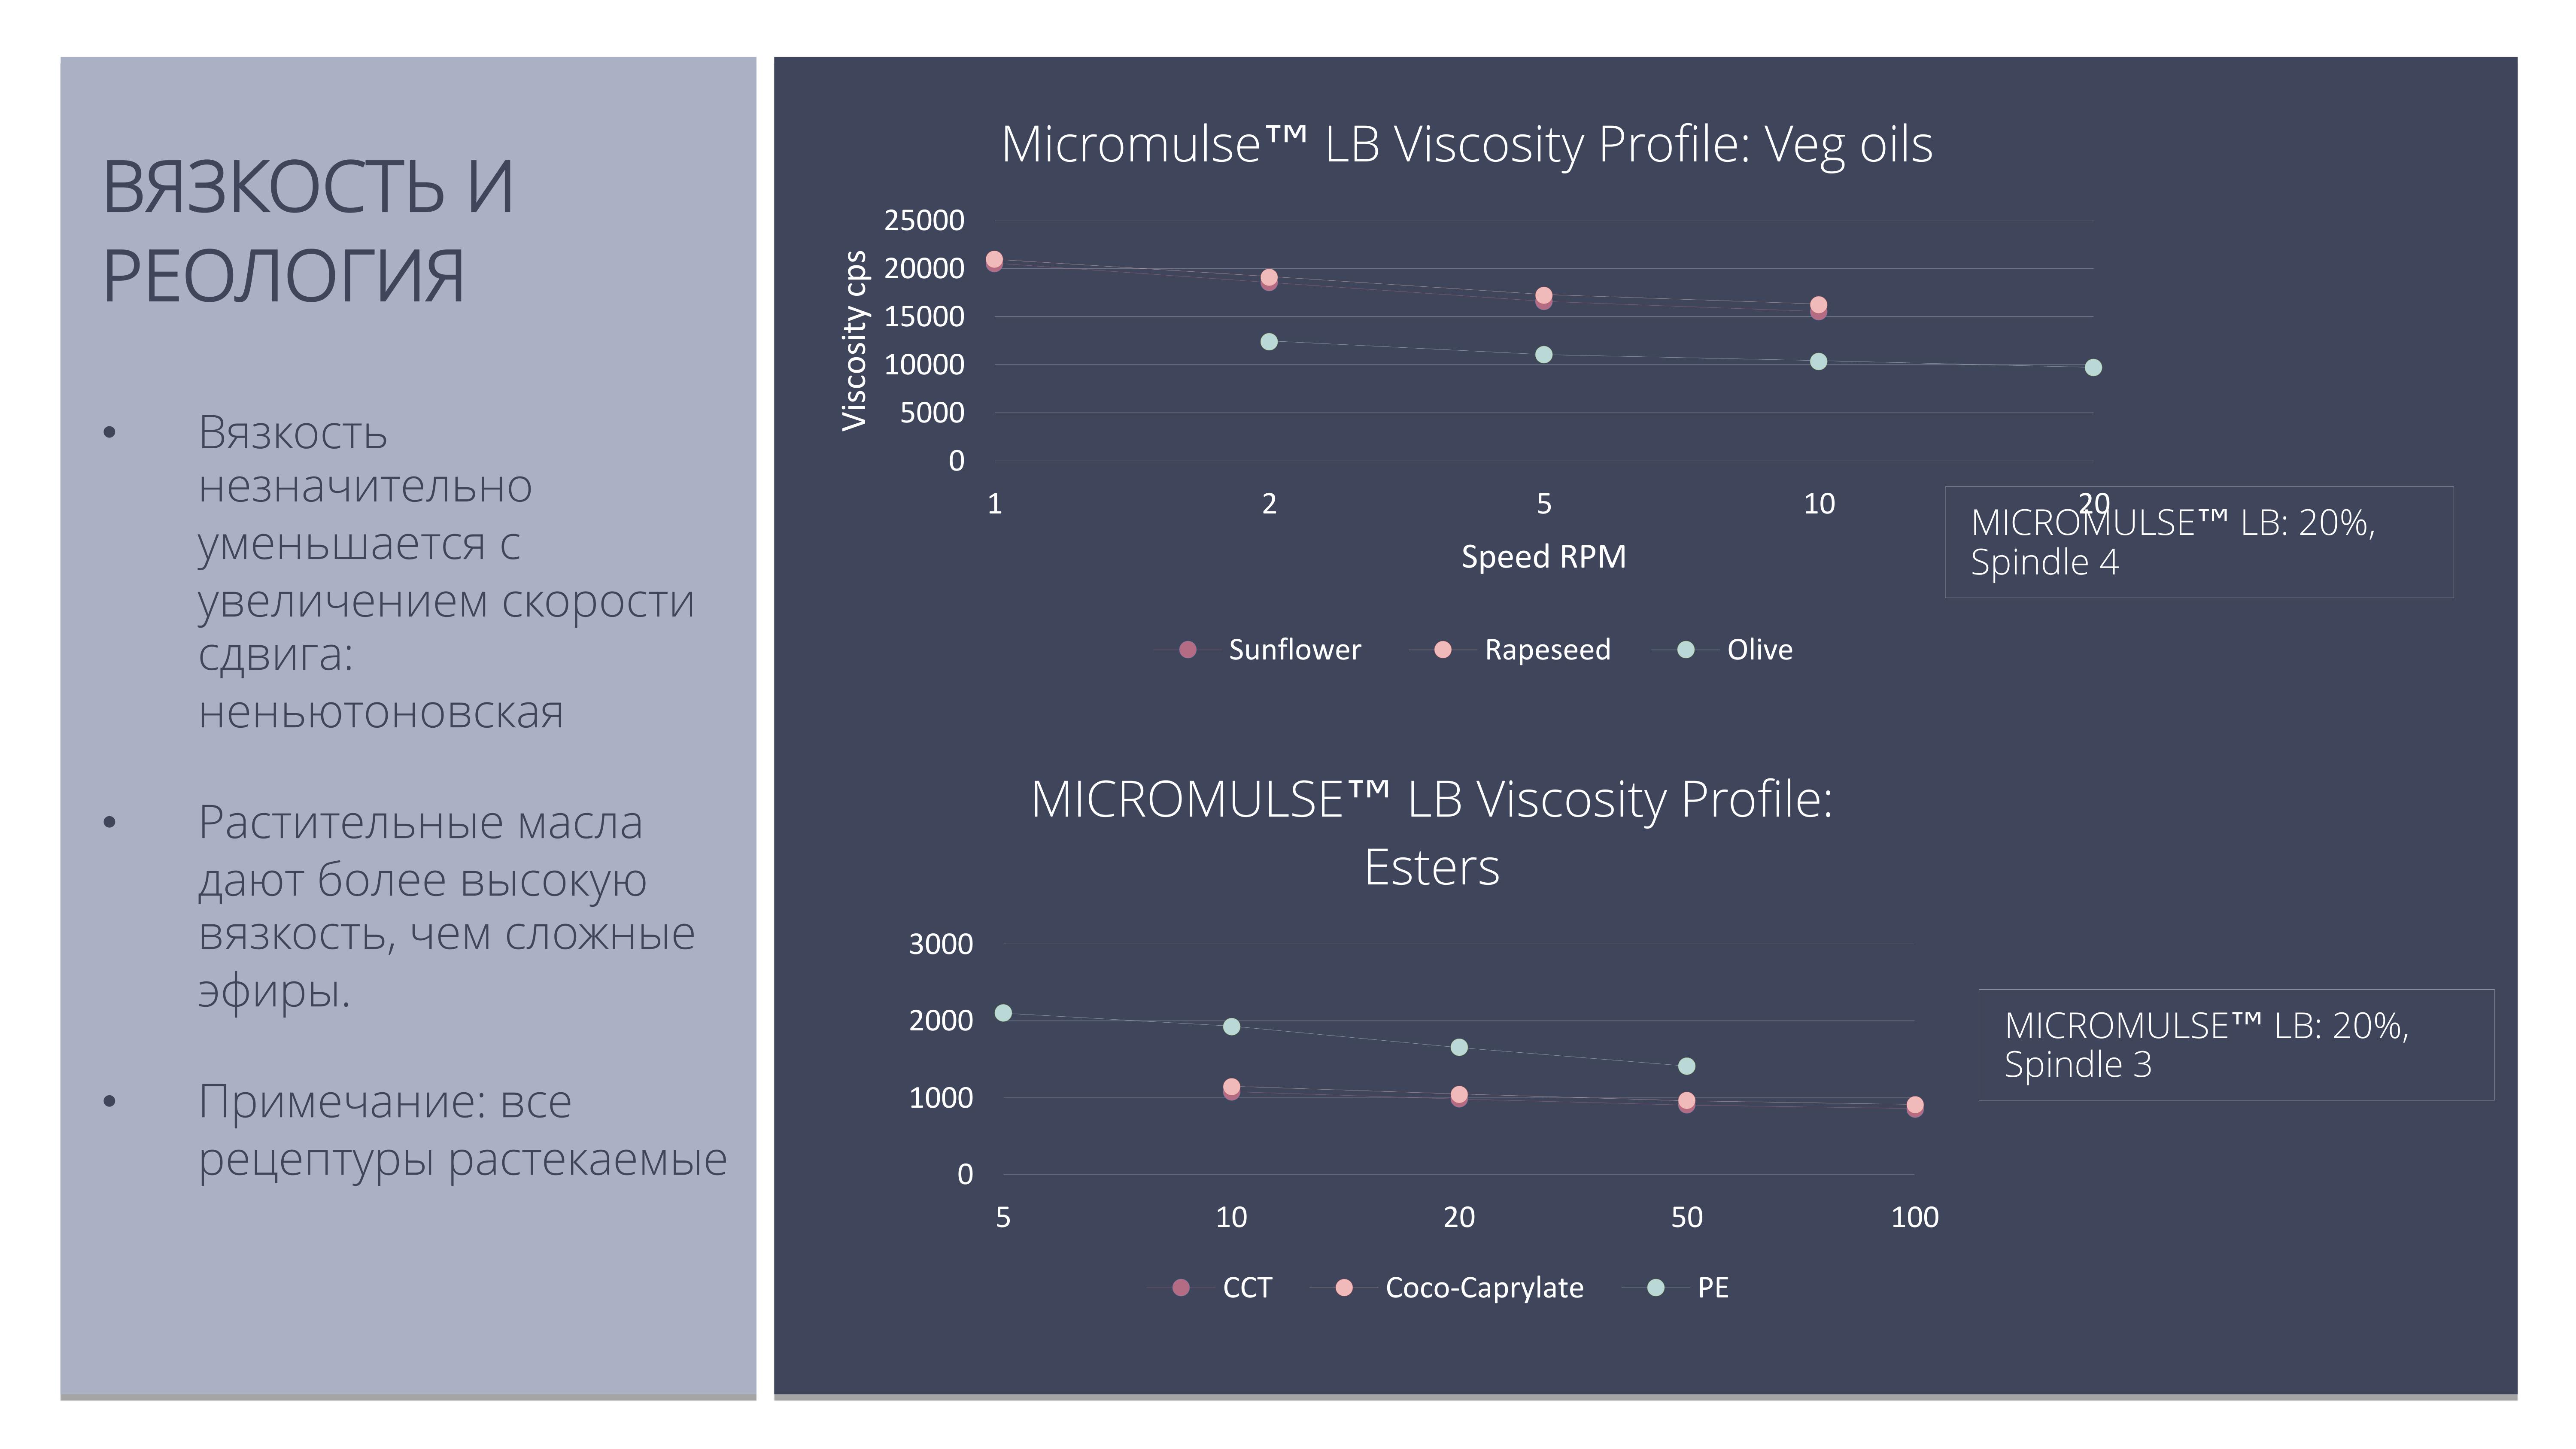
Task: Click the "Примечание" bullet text
Action: [x=462, y=1130]
